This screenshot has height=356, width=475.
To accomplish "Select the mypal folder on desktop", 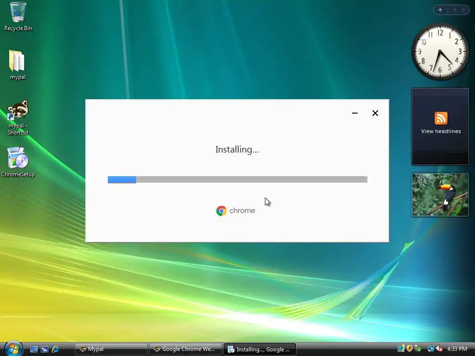I will (x=18, y=65).
